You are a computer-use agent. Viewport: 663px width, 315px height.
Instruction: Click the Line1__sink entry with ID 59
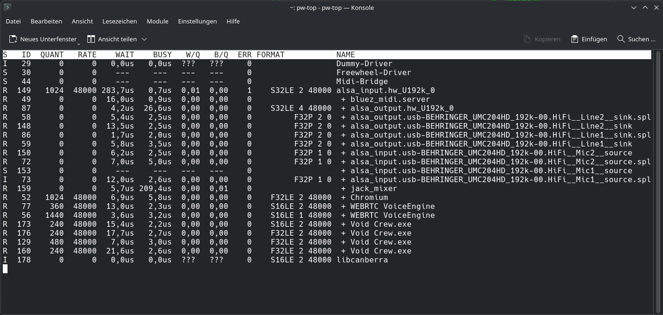click(486, 144)
